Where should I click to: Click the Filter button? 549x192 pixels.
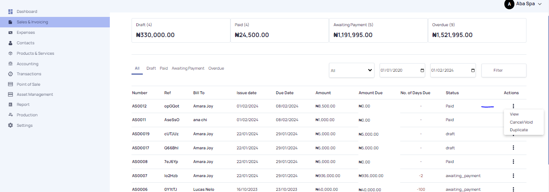pos(504,70)
